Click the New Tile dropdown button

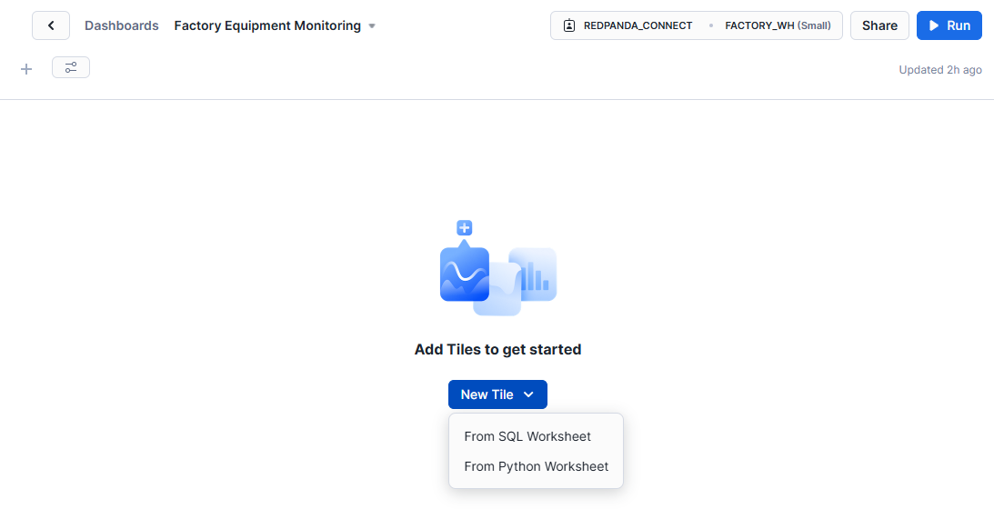coord(497,394)
